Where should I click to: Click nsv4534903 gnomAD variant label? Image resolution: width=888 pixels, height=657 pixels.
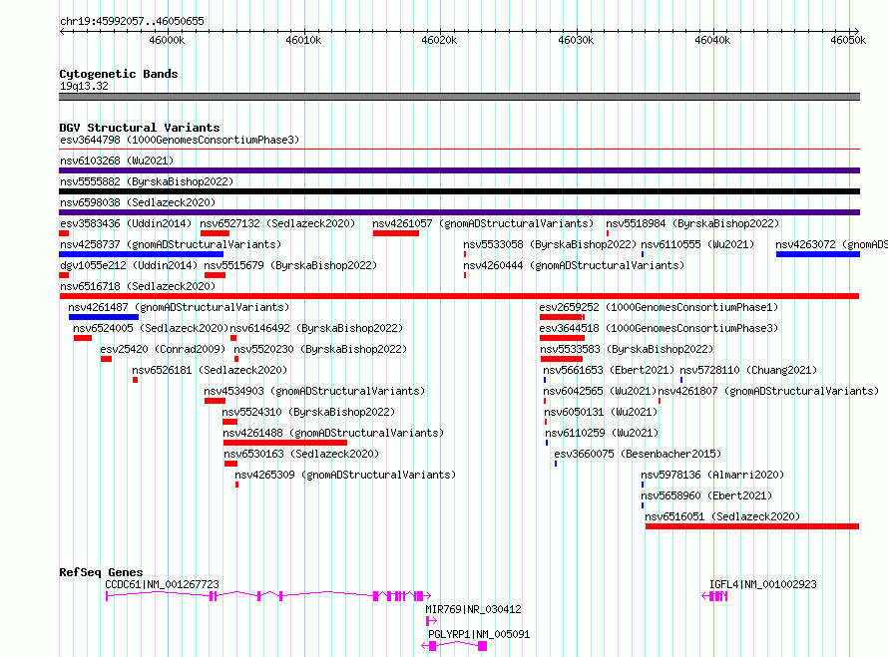(314, 391)
